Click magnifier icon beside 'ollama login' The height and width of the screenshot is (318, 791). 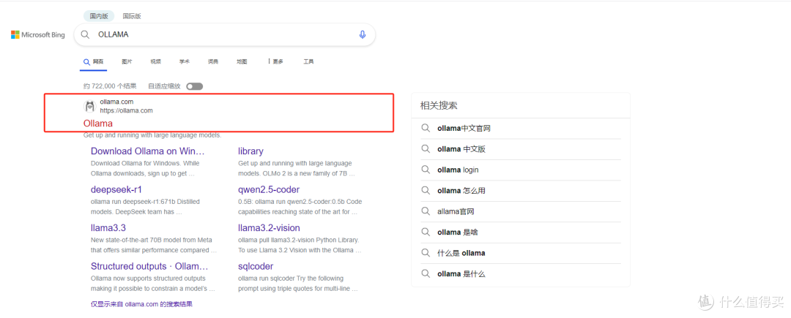tap(426, 170)
